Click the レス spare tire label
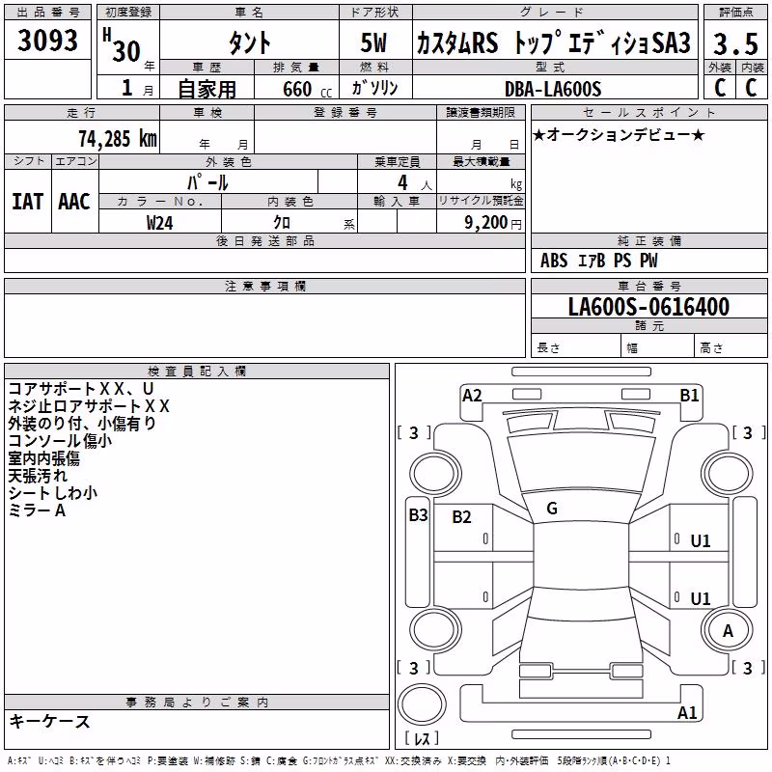772x772 pixels. click(422, 738)
